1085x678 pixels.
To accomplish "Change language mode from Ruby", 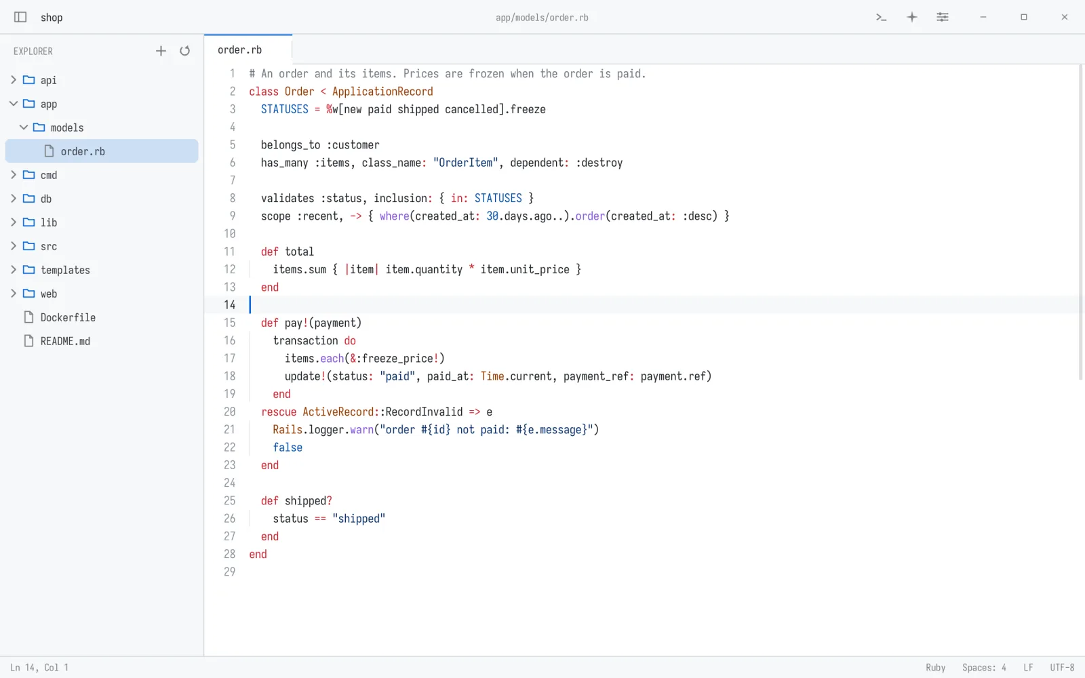I will (x=935, y=668).
